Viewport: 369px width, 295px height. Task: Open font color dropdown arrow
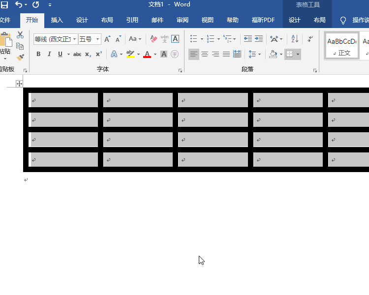[x=155, y=55]
